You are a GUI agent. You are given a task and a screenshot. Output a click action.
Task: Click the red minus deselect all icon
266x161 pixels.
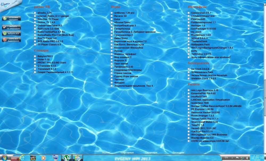[x=5, y=40]
